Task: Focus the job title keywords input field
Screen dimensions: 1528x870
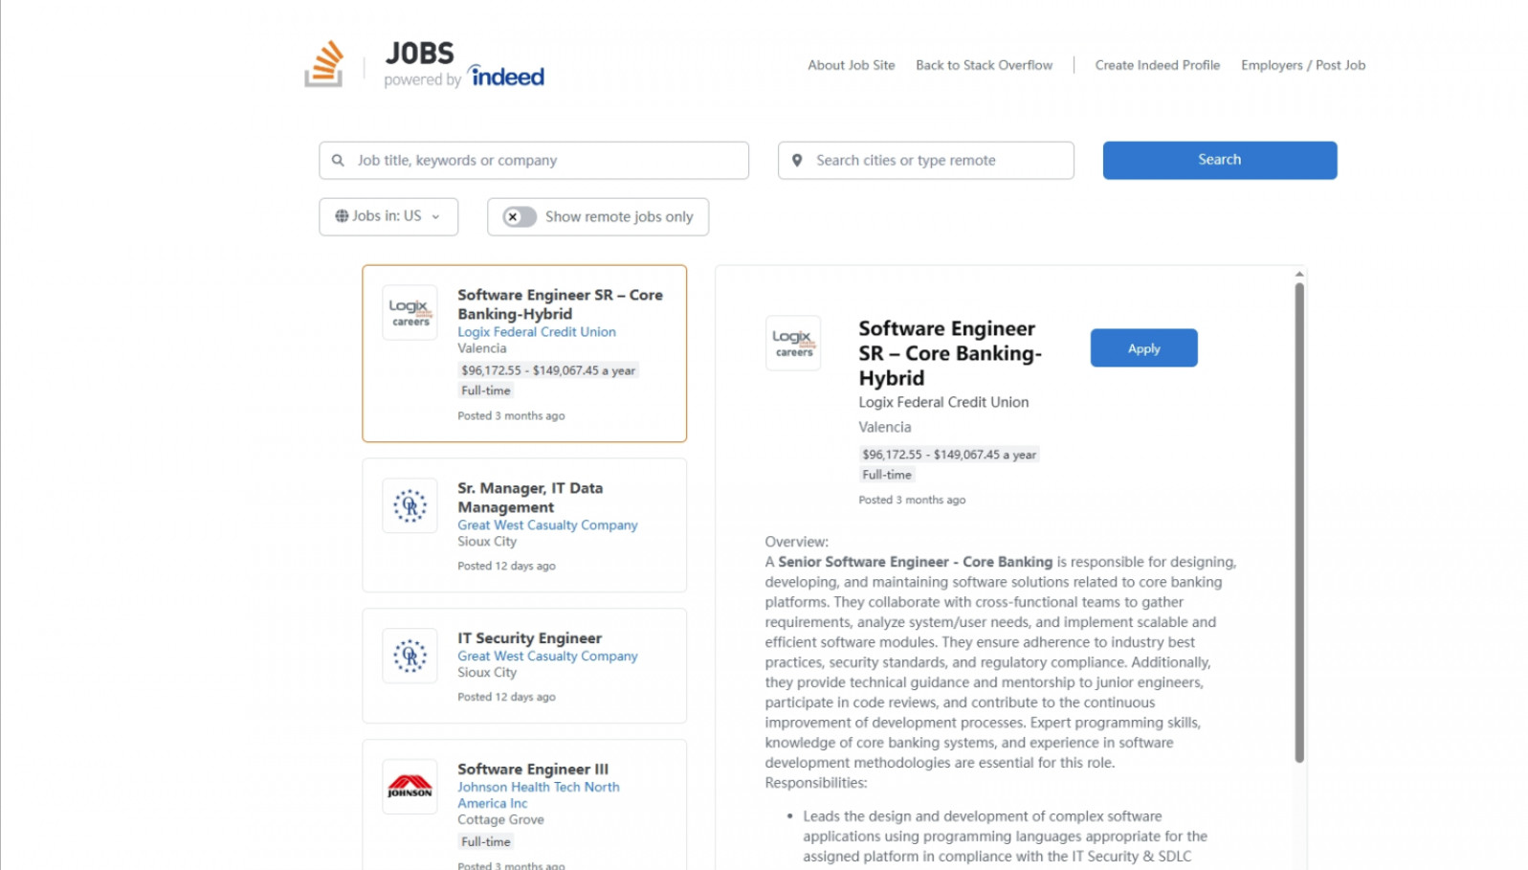Action: coord(534,161)
